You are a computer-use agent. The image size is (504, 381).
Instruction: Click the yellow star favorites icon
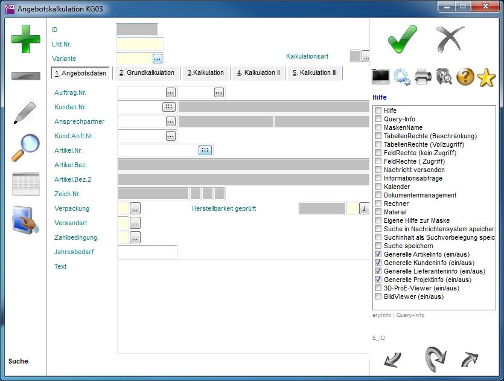tap(486, 77)
